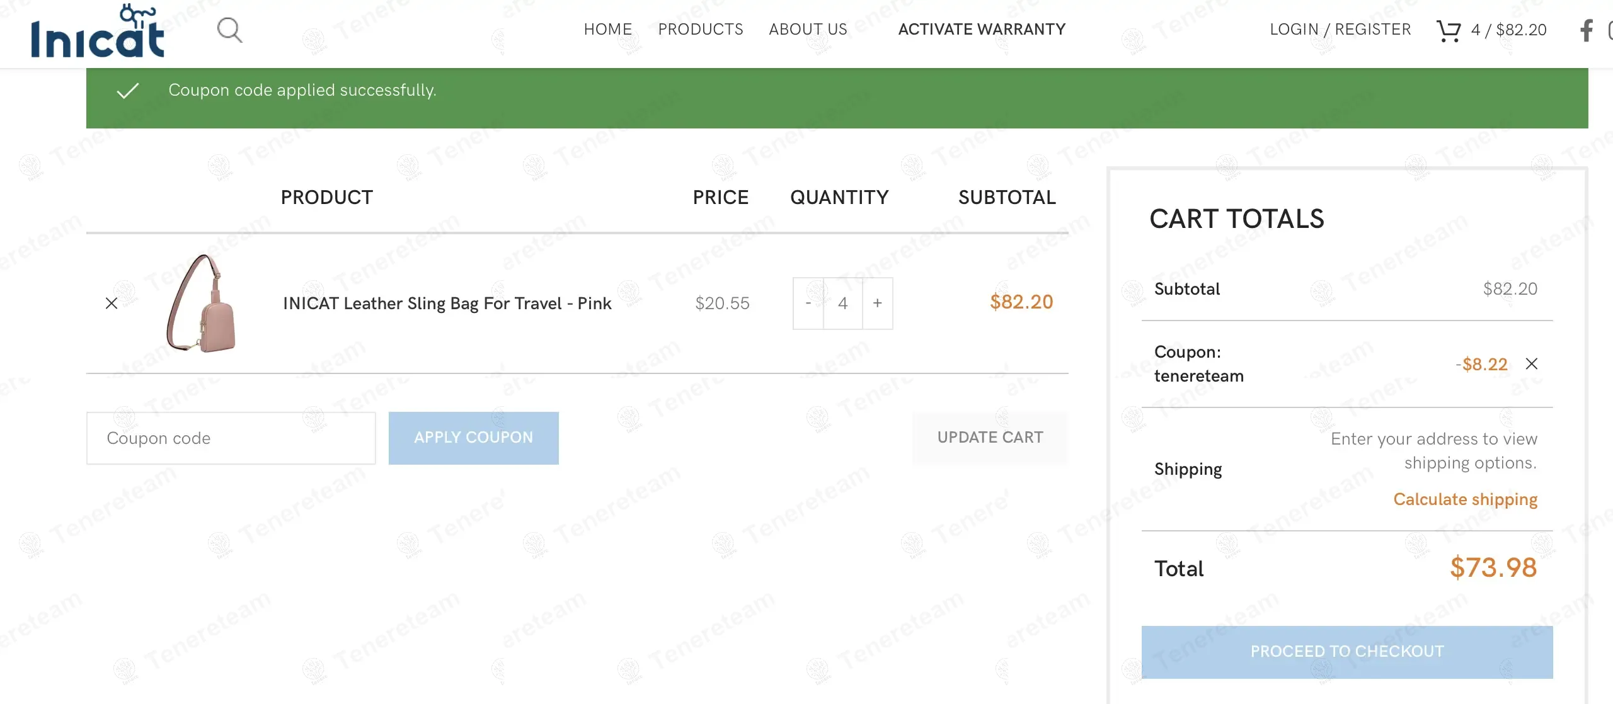The width and height of the screenshot is (1613, 704).
Task: Click the CART TOTALS heading
Action: click(1237, 219)
